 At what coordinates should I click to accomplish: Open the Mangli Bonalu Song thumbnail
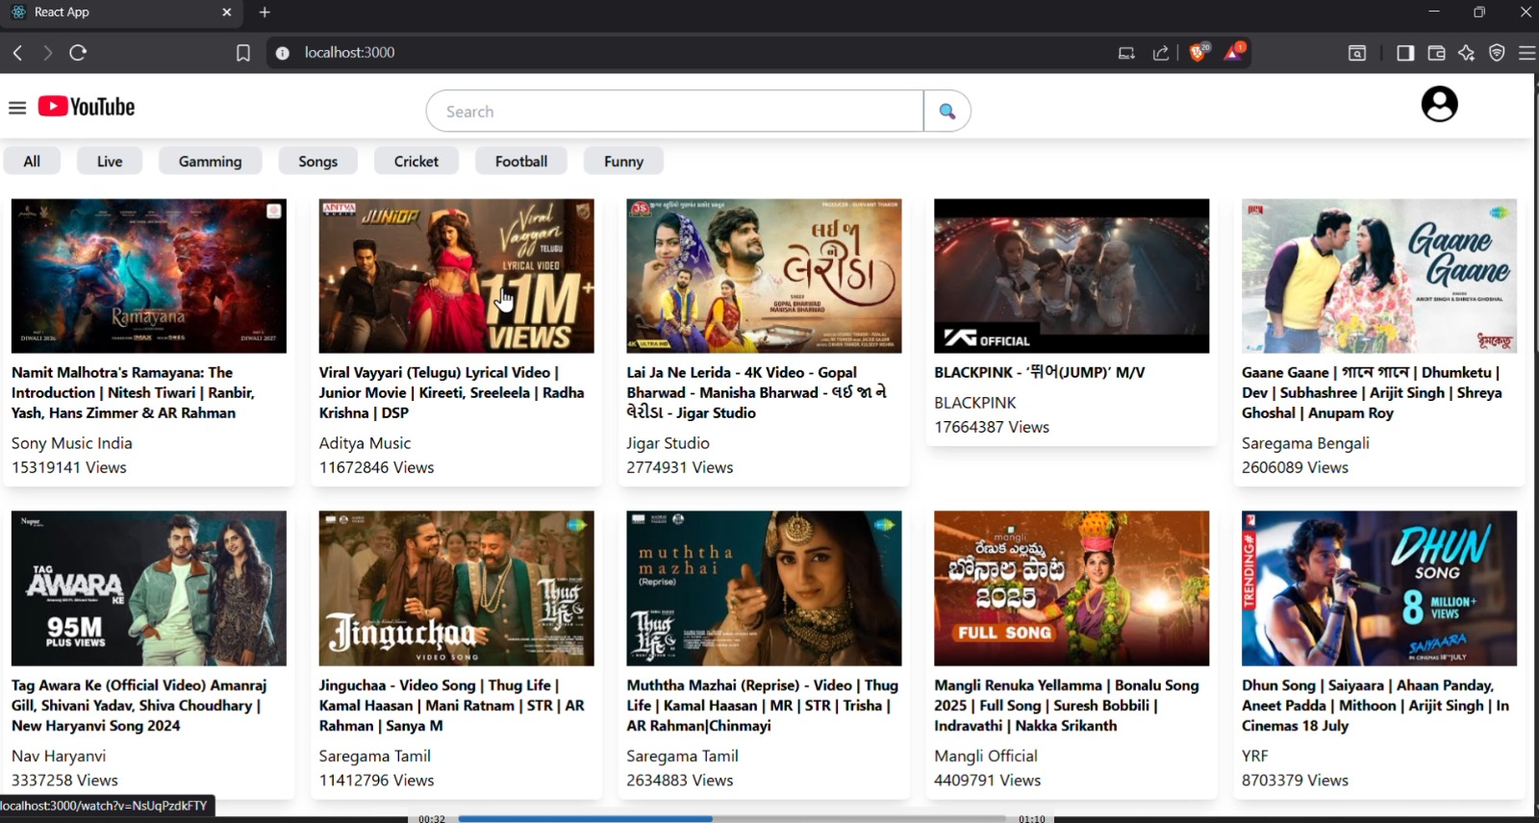[x=1072, y=588]
